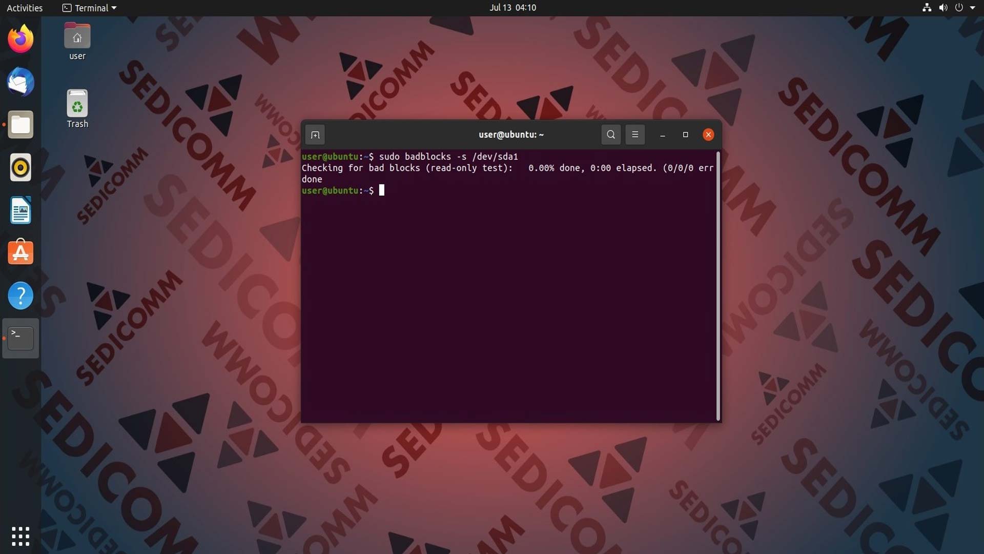
Task: Click the volume speaker icon
Action: coord(943,8)
